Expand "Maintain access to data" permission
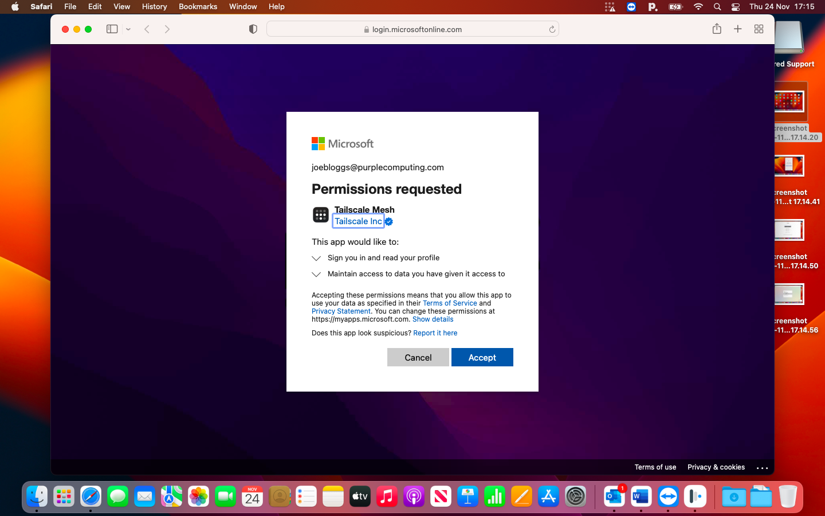Screen dimensions: 825x516 [x=316, y=274]
